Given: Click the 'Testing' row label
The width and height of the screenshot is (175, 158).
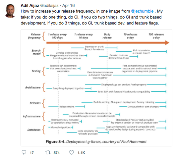Looking at the screenshot, I should [x=36, y=71].
